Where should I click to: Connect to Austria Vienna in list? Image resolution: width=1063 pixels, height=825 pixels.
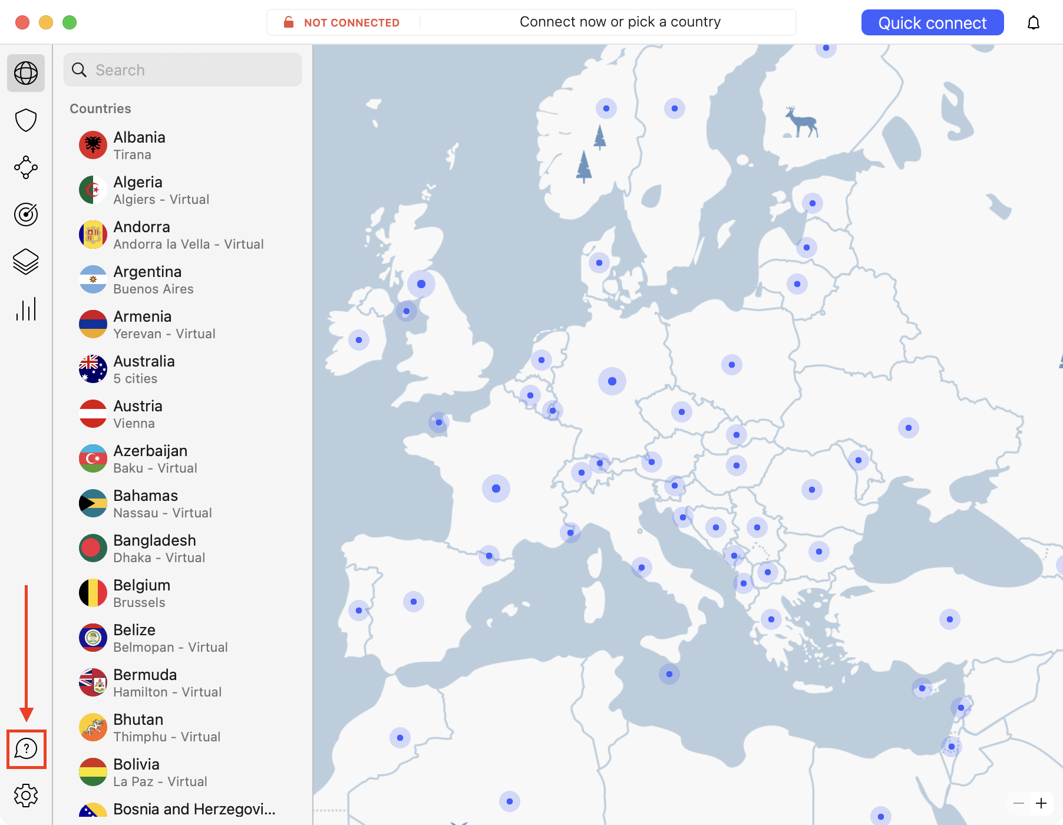pos(138,414)
